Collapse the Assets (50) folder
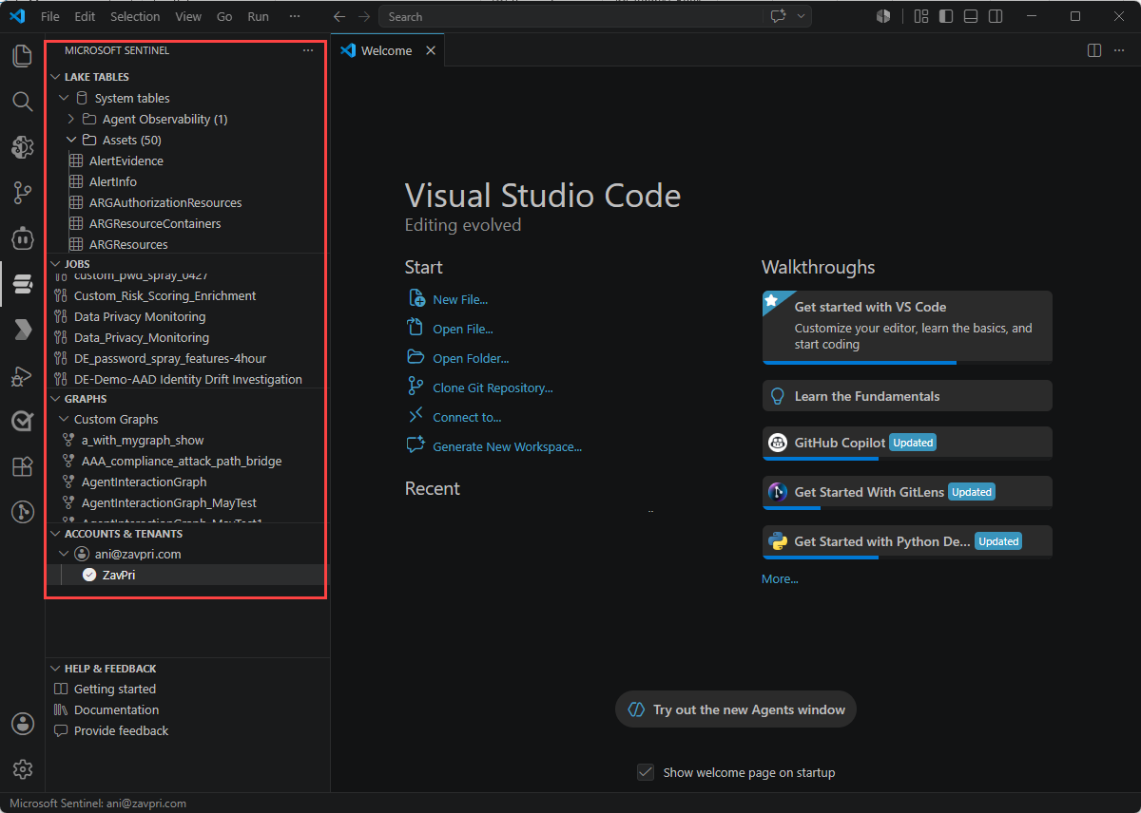 [71, 140]
